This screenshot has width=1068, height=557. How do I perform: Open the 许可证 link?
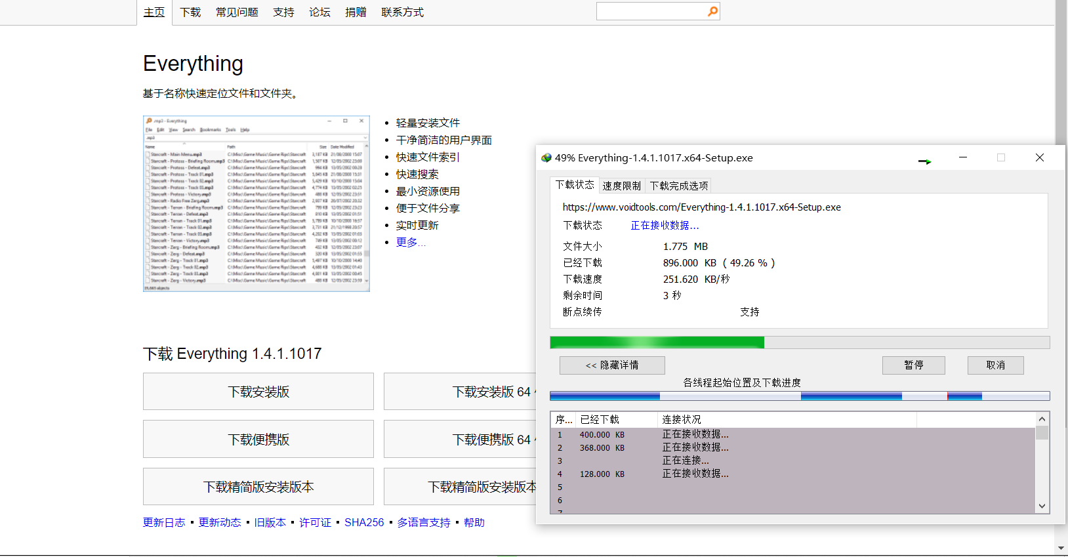pos(316,522)
